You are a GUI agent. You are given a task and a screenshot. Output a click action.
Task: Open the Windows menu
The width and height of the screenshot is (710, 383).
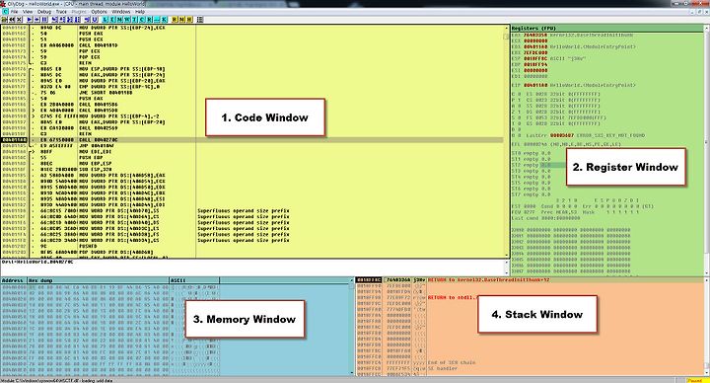tap(121, 12)
